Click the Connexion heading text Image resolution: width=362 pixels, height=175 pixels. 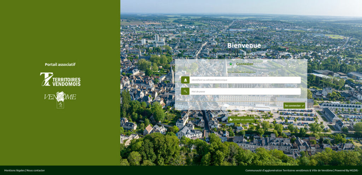point(245,64)
